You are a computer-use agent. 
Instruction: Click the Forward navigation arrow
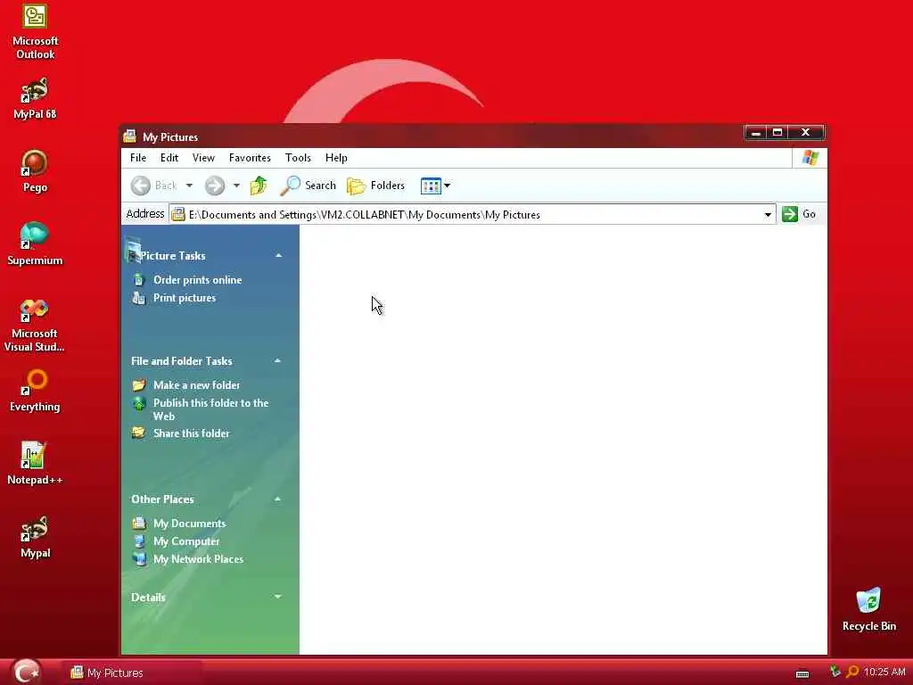(215, 186)
